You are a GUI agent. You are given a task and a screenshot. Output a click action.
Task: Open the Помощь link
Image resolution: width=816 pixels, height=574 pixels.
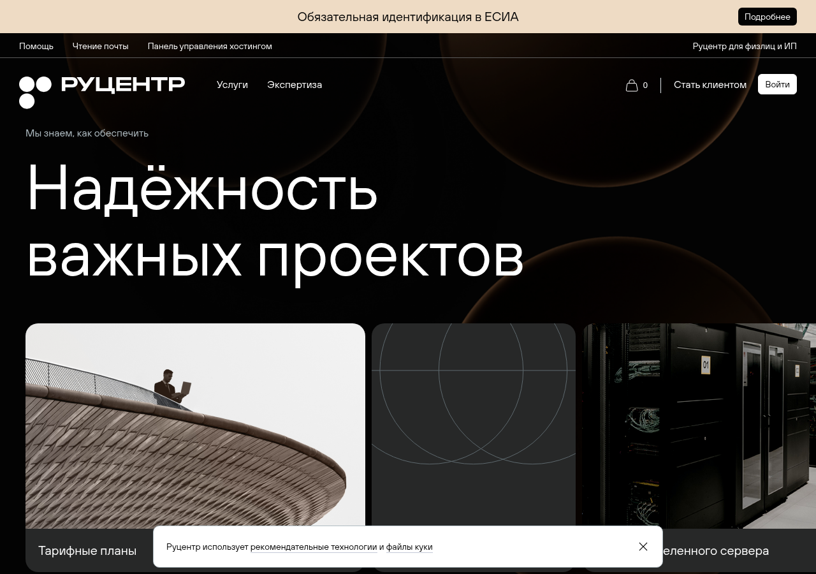(36, 46)
